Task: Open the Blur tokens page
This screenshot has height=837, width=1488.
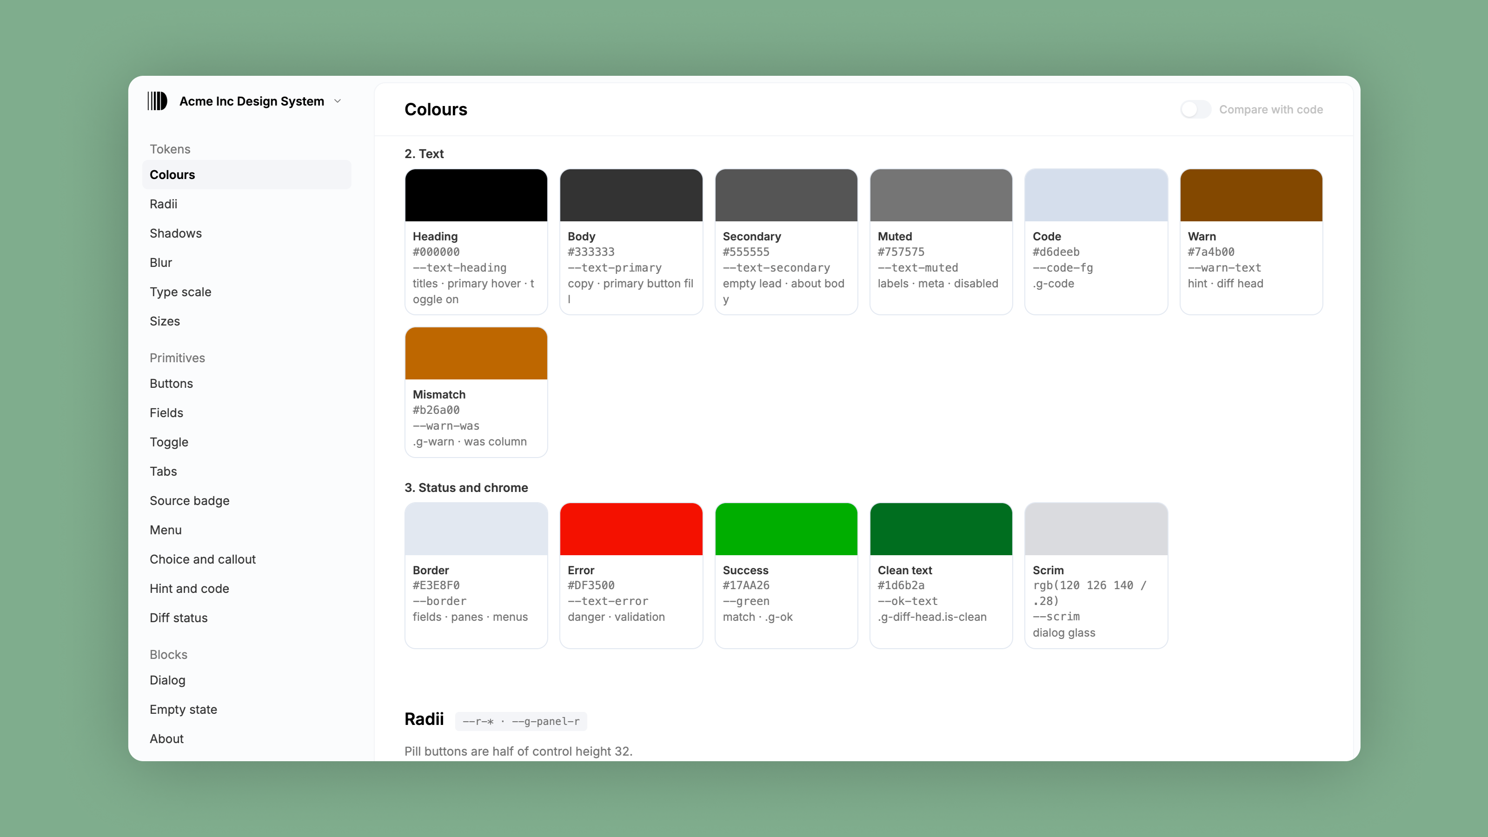Action: [246, 262]
